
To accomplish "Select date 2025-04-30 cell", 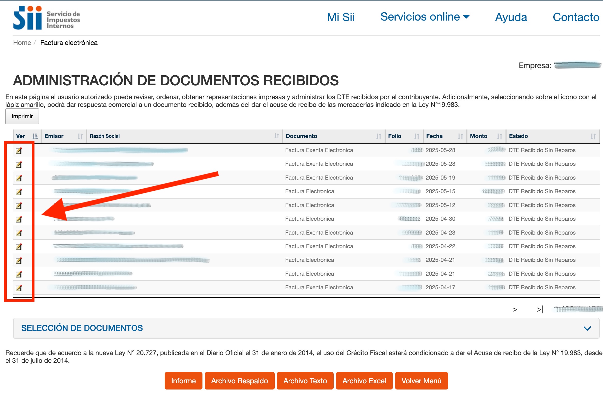I will tap(440, 219).
